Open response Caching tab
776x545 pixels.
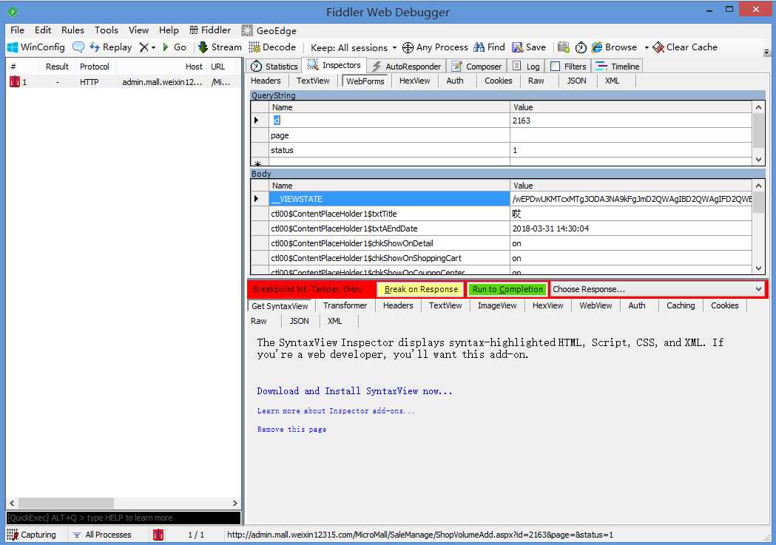(x=681, y=305)
